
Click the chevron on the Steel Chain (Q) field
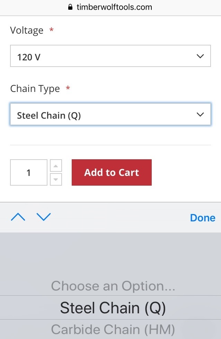click(x=200, y=115)
